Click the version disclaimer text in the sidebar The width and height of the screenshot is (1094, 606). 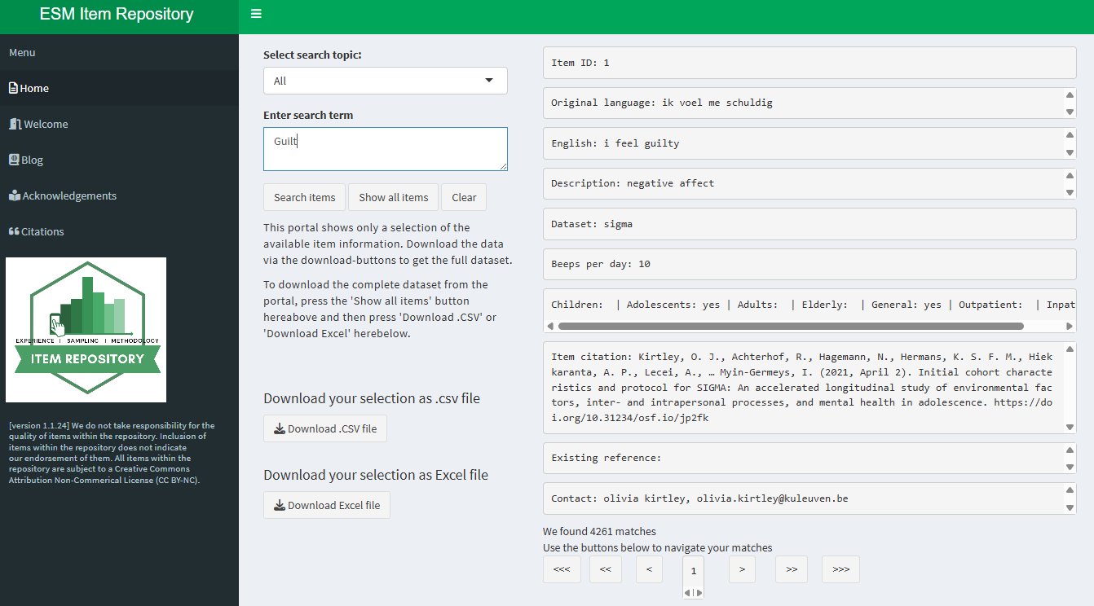point(112,453)
